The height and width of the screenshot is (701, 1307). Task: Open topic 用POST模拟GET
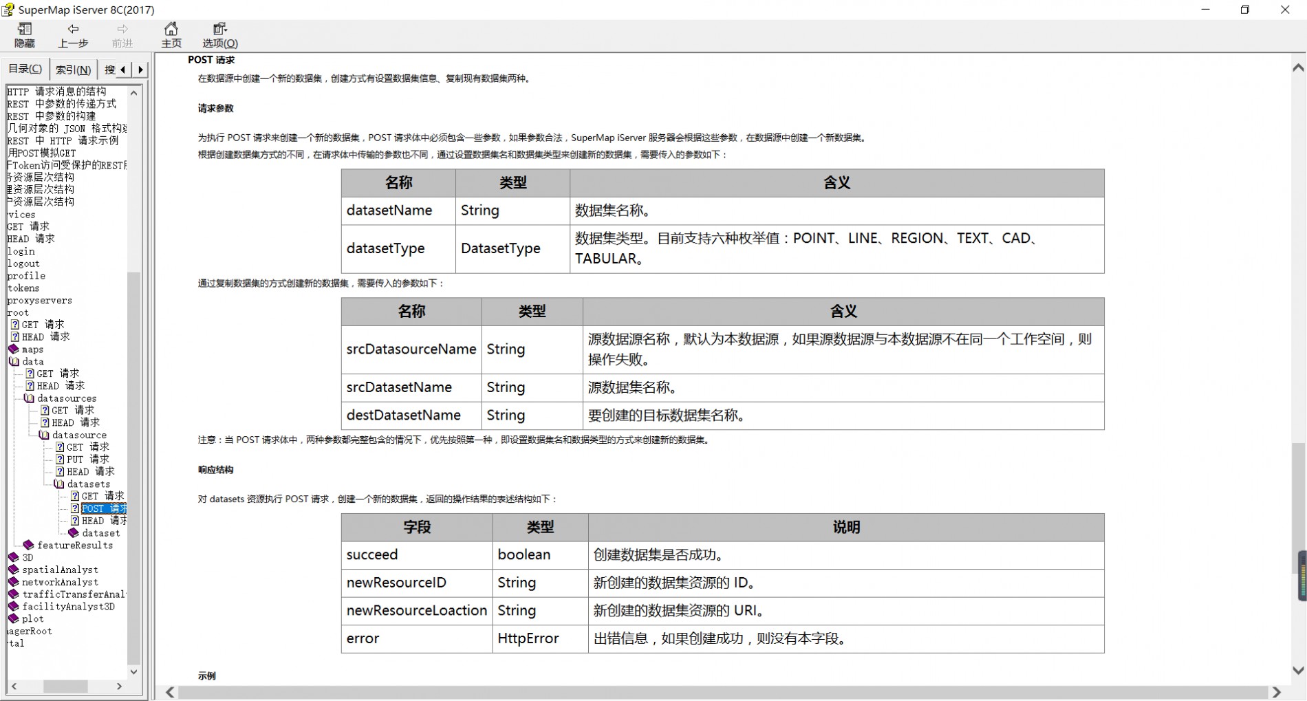42,153
